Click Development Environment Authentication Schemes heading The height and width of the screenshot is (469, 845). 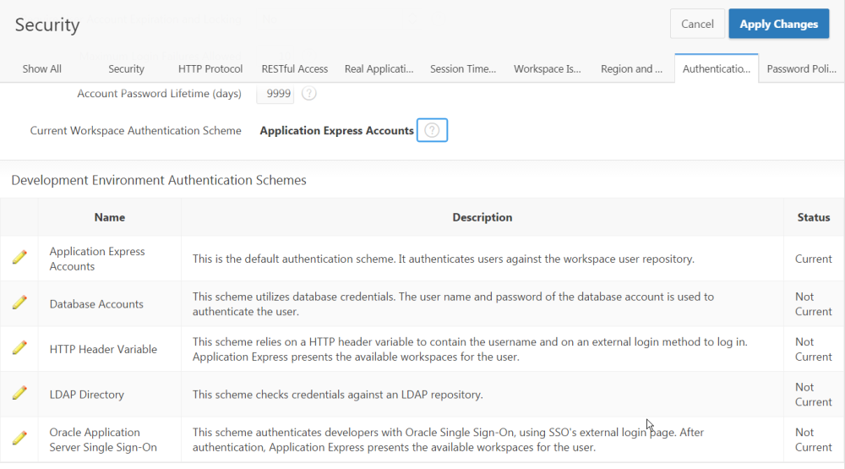tap(159, 180)
